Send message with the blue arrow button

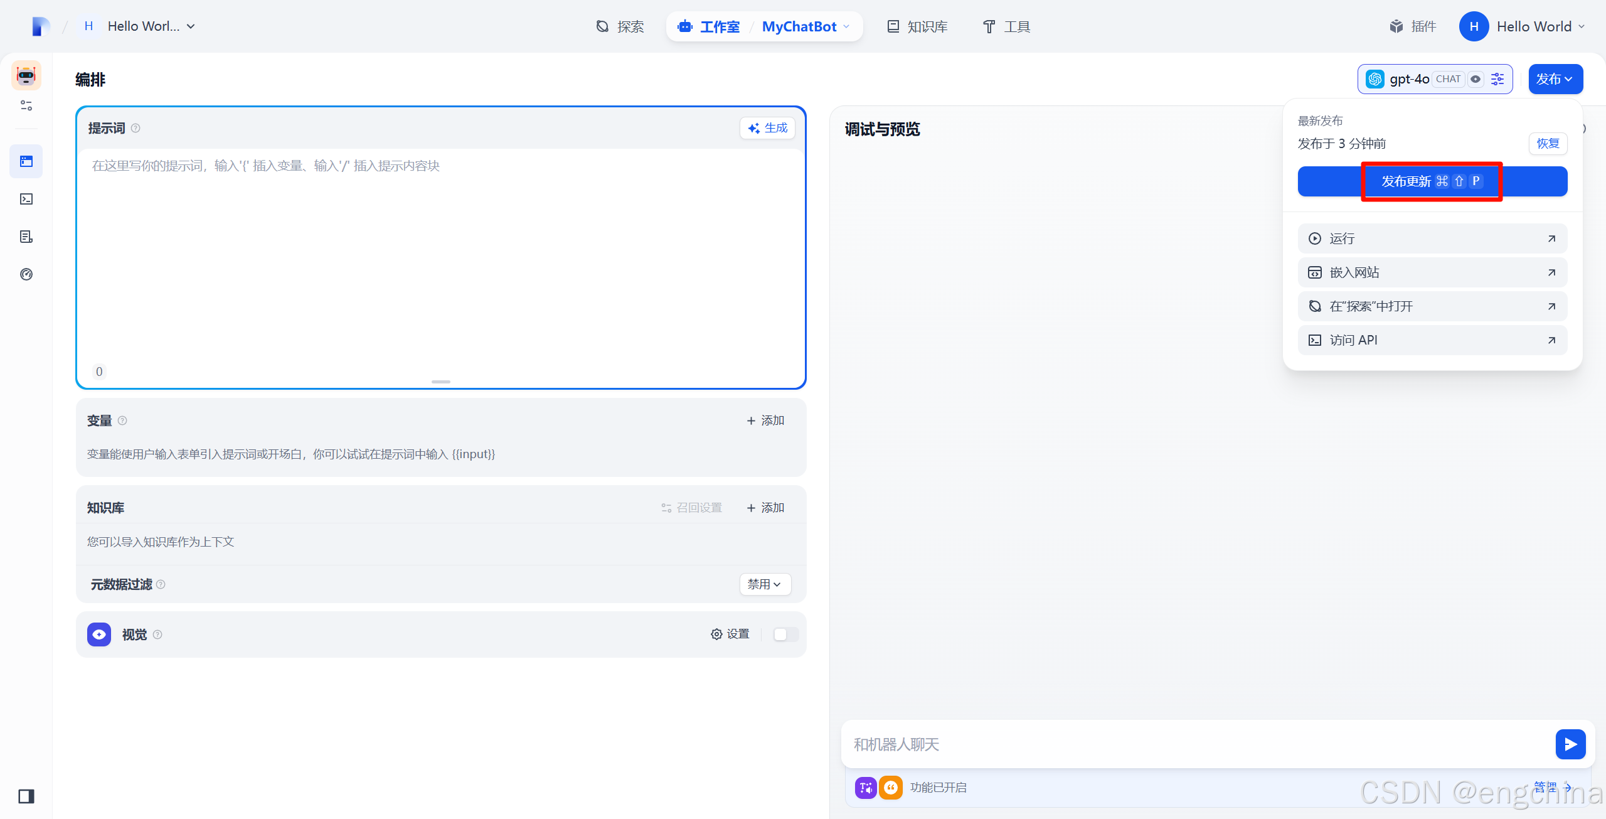(1570, 744)
